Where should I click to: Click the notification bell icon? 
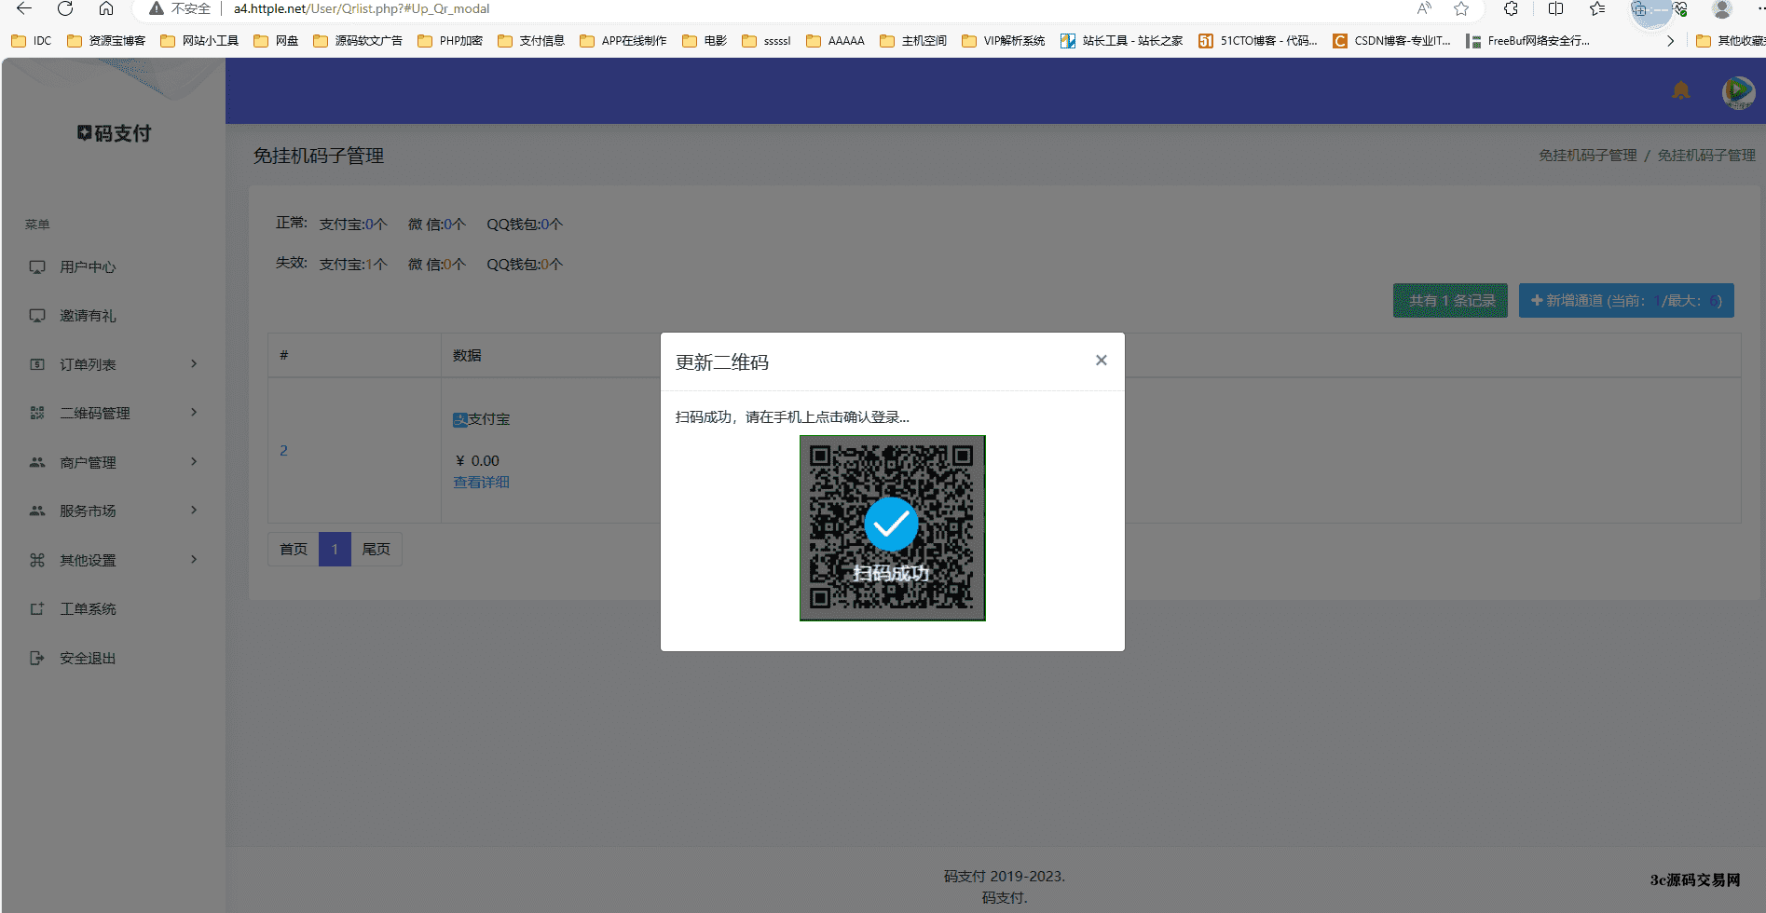coord(1681,90)
